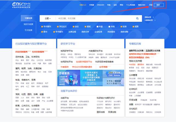Open the 大数据研究平台 link
Screen dimensions: 176x123
95,51
